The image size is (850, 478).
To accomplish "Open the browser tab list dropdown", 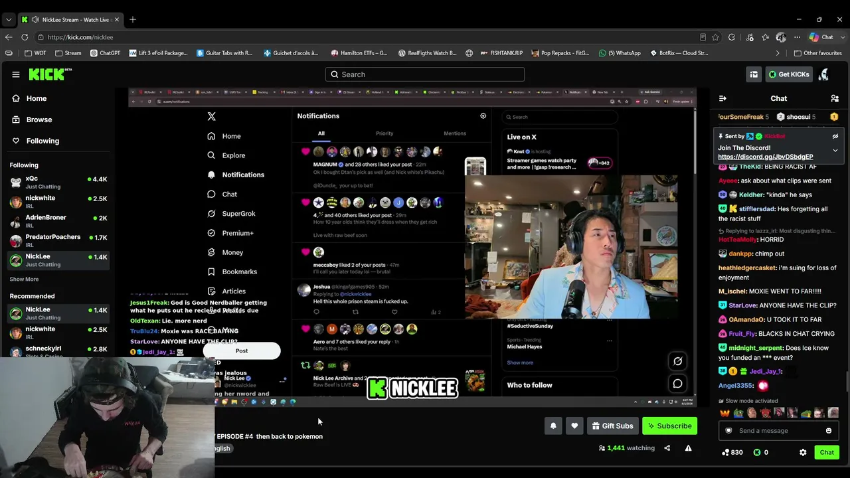I will [8, 20].
